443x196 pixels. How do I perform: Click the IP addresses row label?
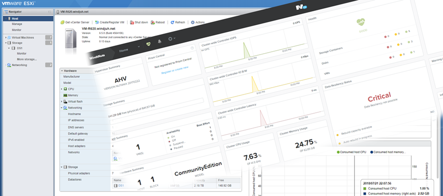[x=76, y=120]
